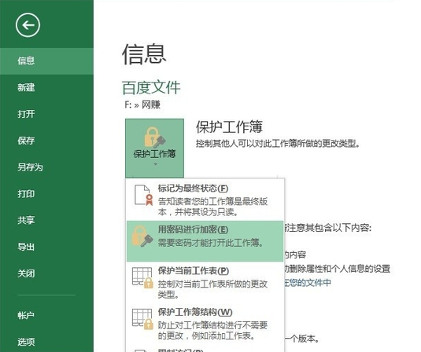Click the document ribbon icon for 标记为最终状态
The width and height of the screenshot is (421, 352).
tap(144, 195)
